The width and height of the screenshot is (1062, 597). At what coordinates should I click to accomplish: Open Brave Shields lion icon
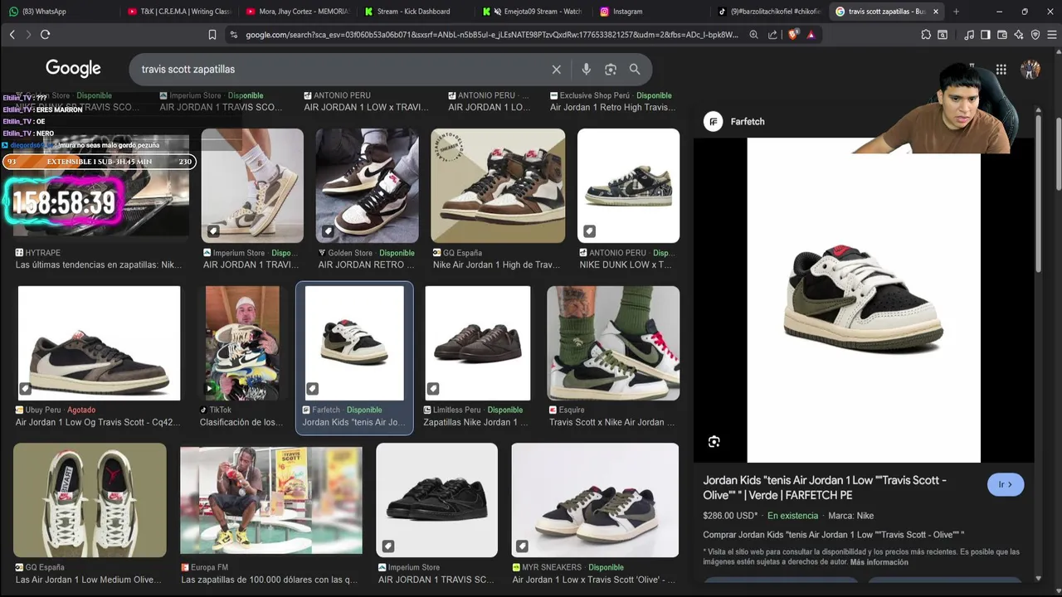tap(793, 35)
